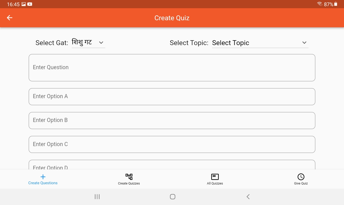Click the Select Topic chevron arrow
Image resolution: width=344 pixels, height=205 pixels.
pyautogui.click(x=304, y=43)
